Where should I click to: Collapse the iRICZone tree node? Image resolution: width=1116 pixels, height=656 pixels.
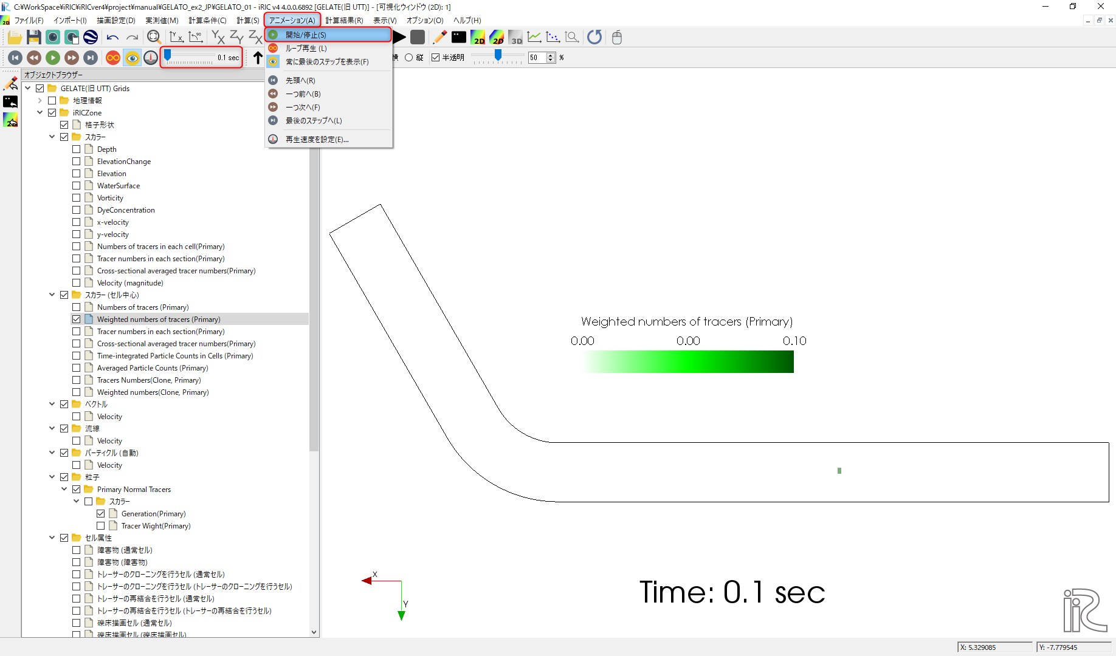tap(40, 112)
